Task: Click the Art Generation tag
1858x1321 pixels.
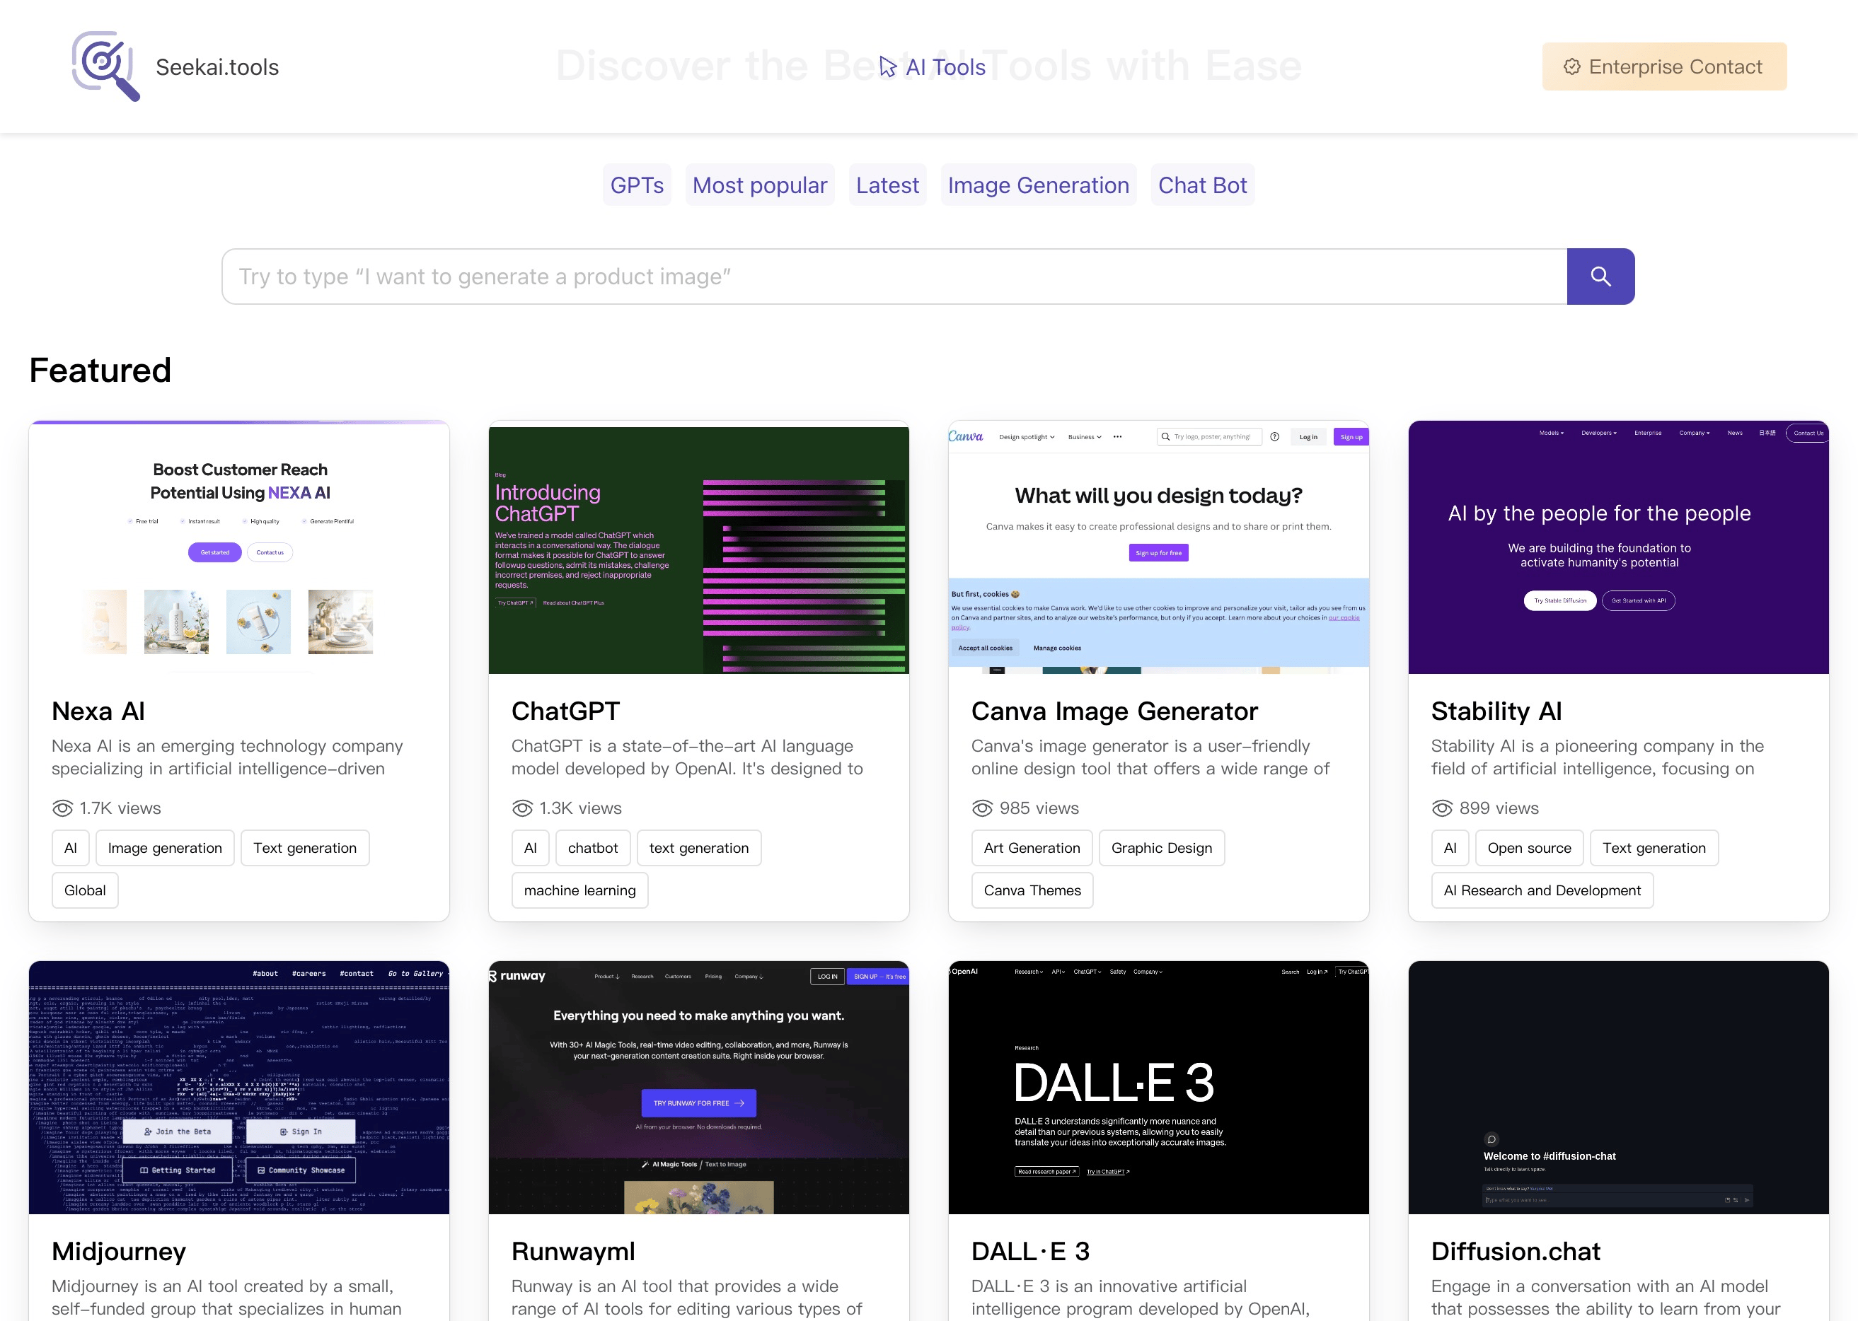Action: (x=1032, y=848)
